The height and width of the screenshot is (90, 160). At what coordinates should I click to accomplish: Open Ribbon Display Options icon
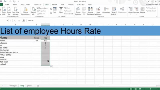click(152, 1)
